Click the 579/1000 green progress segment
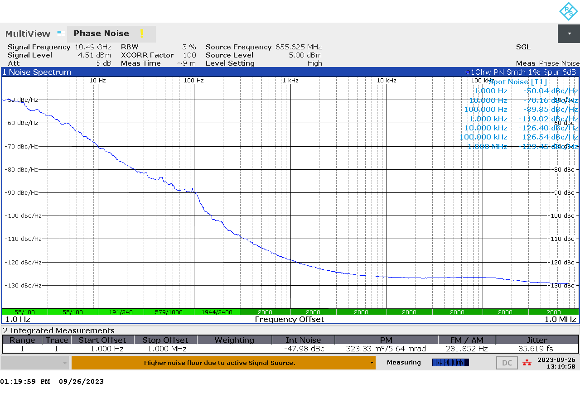The width and height of the screenshot is (580, 393). pyautogui.click(x=169, y=312)
